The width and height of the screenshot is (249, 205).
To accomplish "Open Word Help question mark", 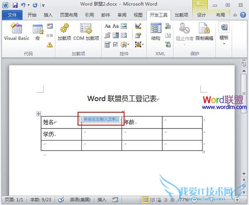I will (243, 15).
